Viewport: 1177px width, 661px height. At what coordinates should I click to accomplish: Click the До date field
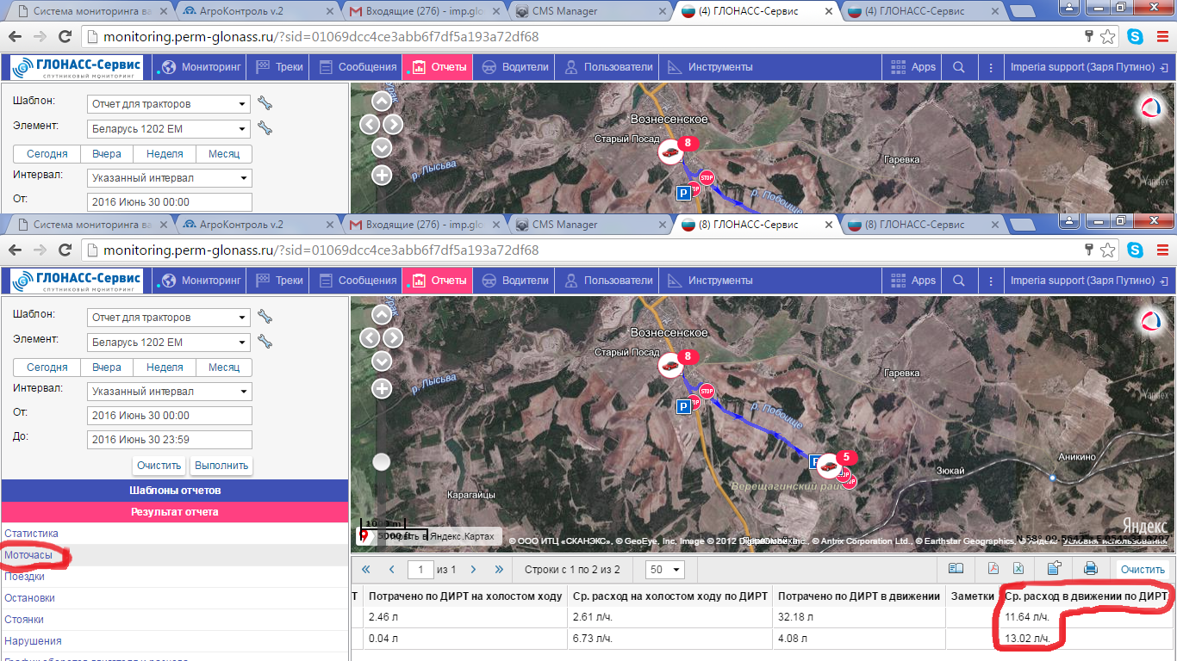point(170,440)
